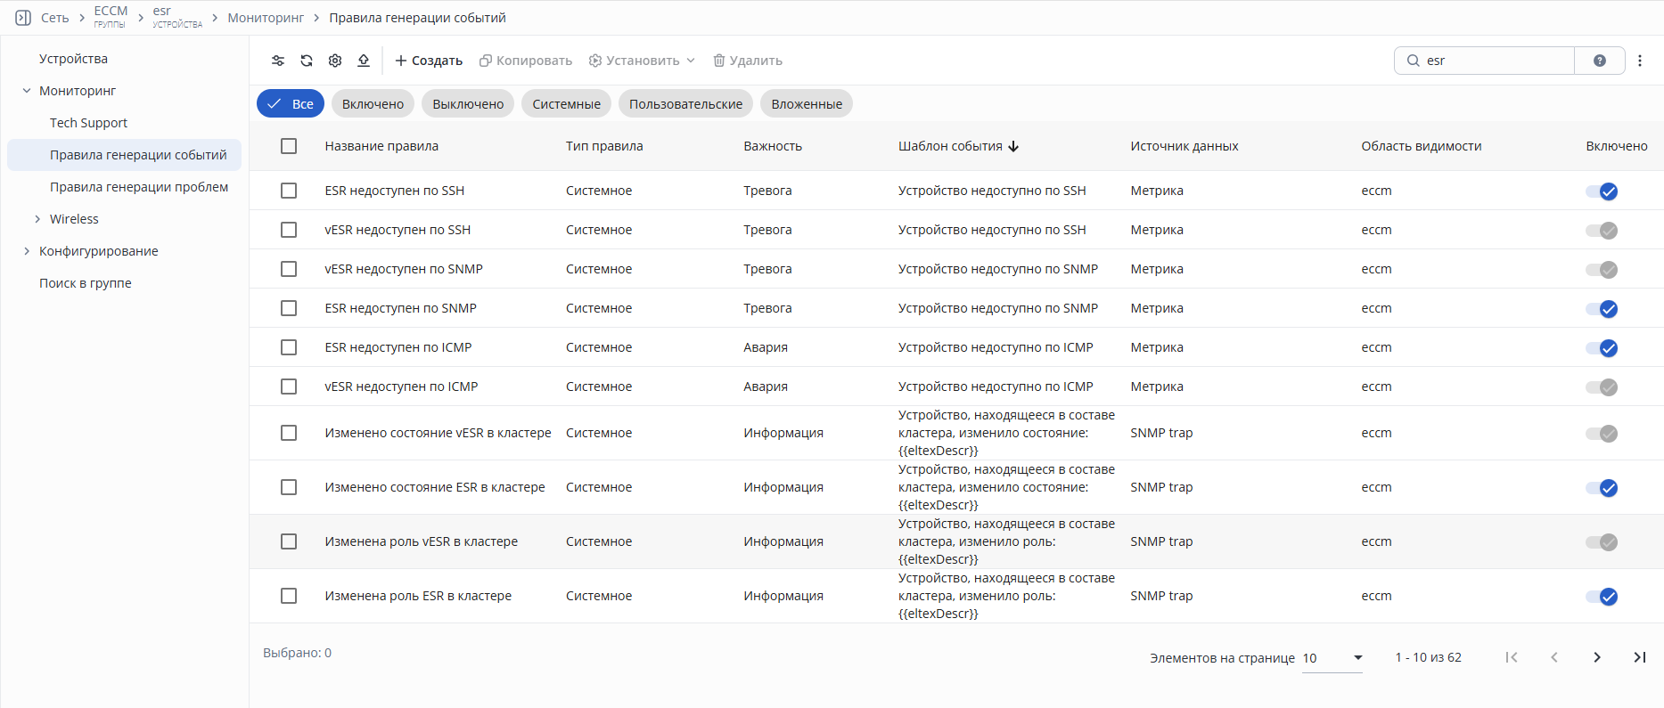
Task: Click the refresh table icon
Action: (307, 61)
